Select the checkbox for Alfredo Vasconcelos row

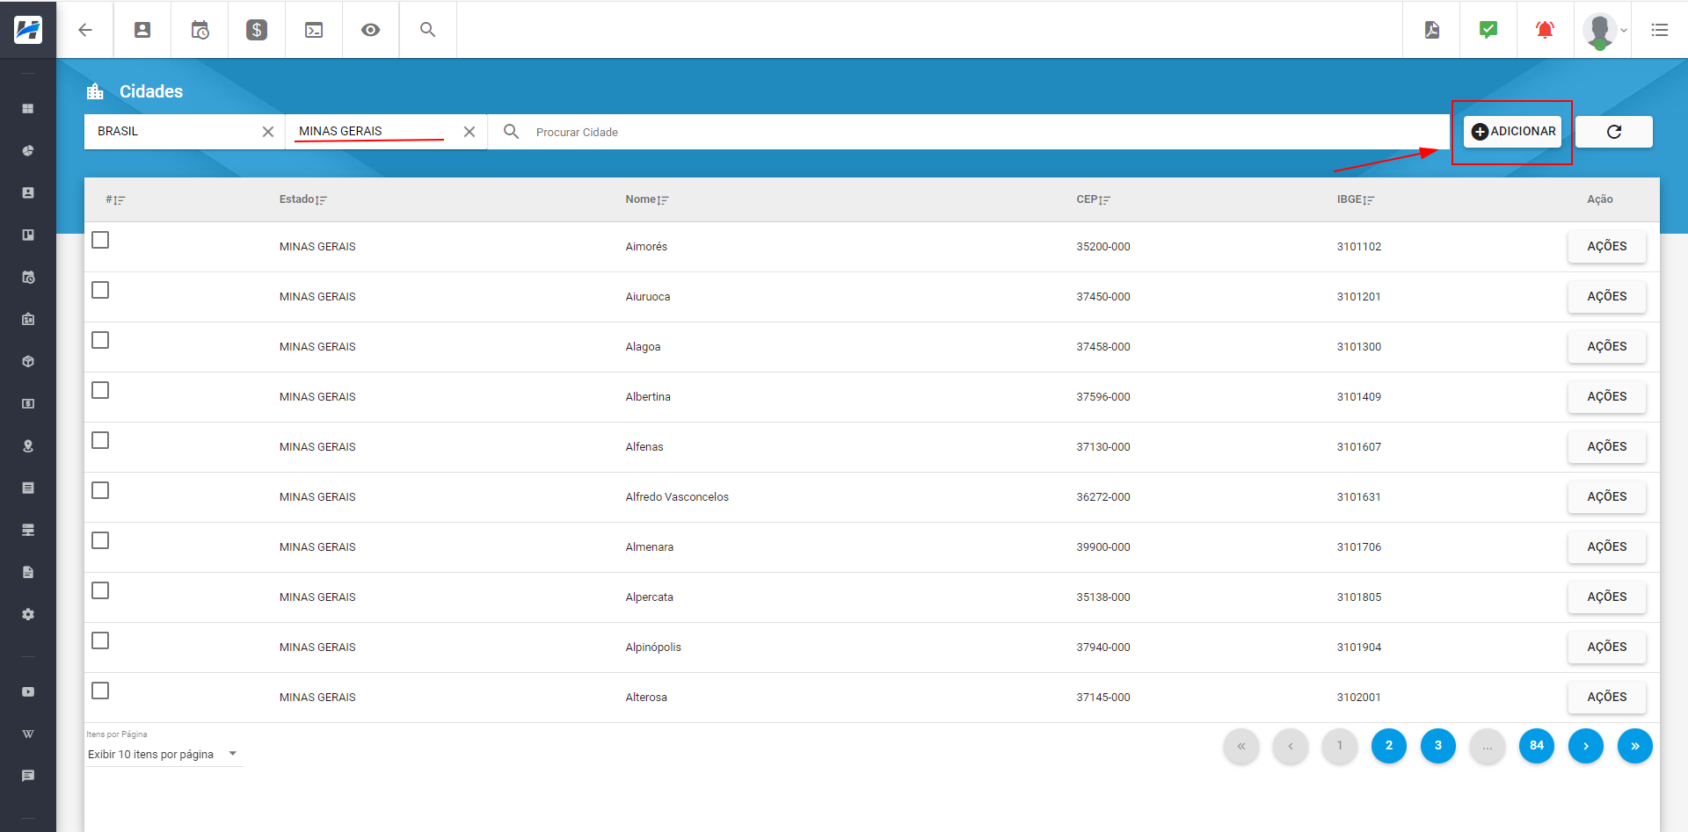tap(100, 490)
